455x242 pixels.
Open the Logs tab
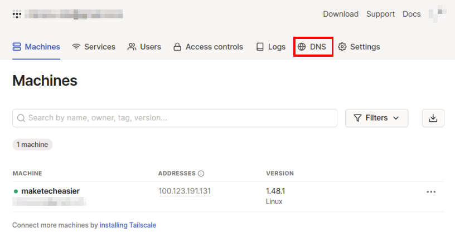pyautogui.click(x=271, y=47)
